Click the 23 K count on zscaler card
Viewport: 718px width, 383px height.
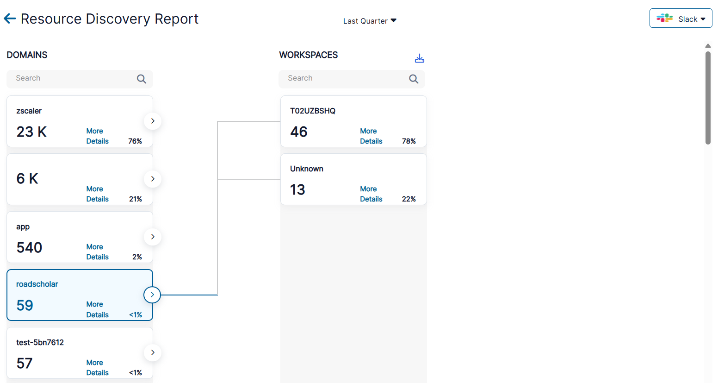click(31, 132)
